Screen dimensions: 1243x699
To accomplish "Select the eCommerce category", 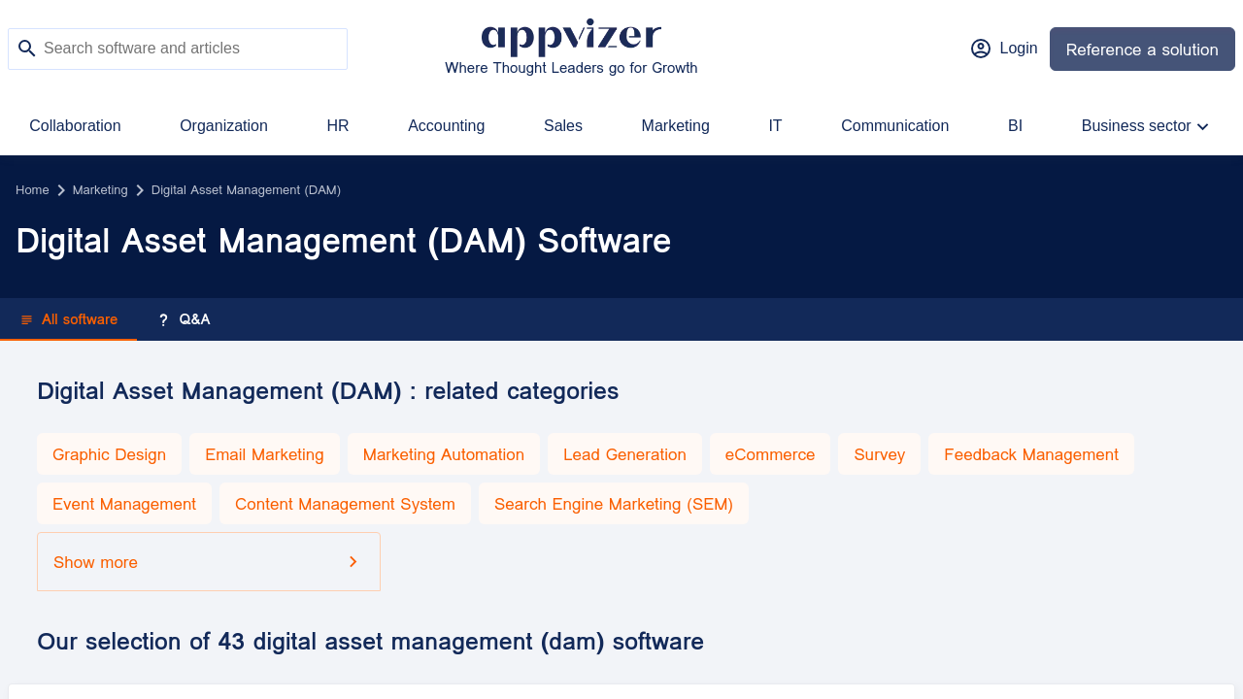I will pos(770,454).
